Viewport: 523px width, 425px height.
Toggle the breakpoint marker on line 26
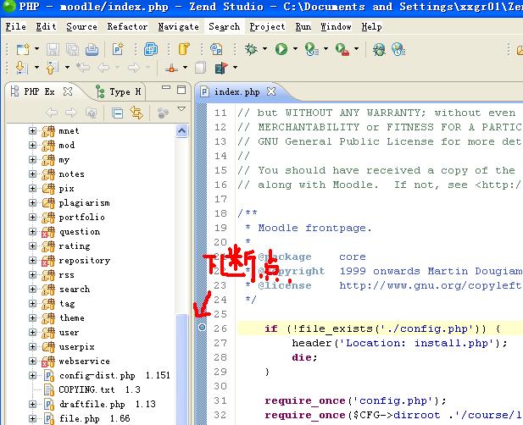202,328
